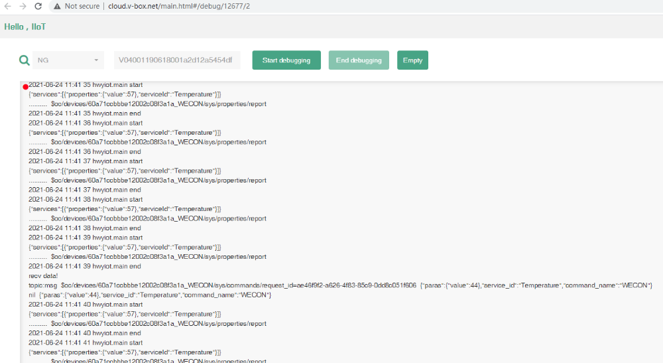Click the "recv data!" log line

click(44, 275)
